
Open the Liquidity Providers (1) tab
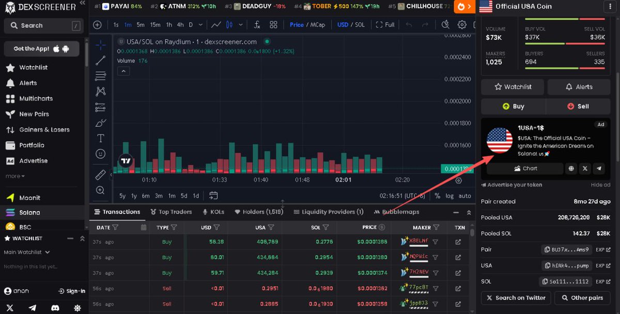coord(329,212)
